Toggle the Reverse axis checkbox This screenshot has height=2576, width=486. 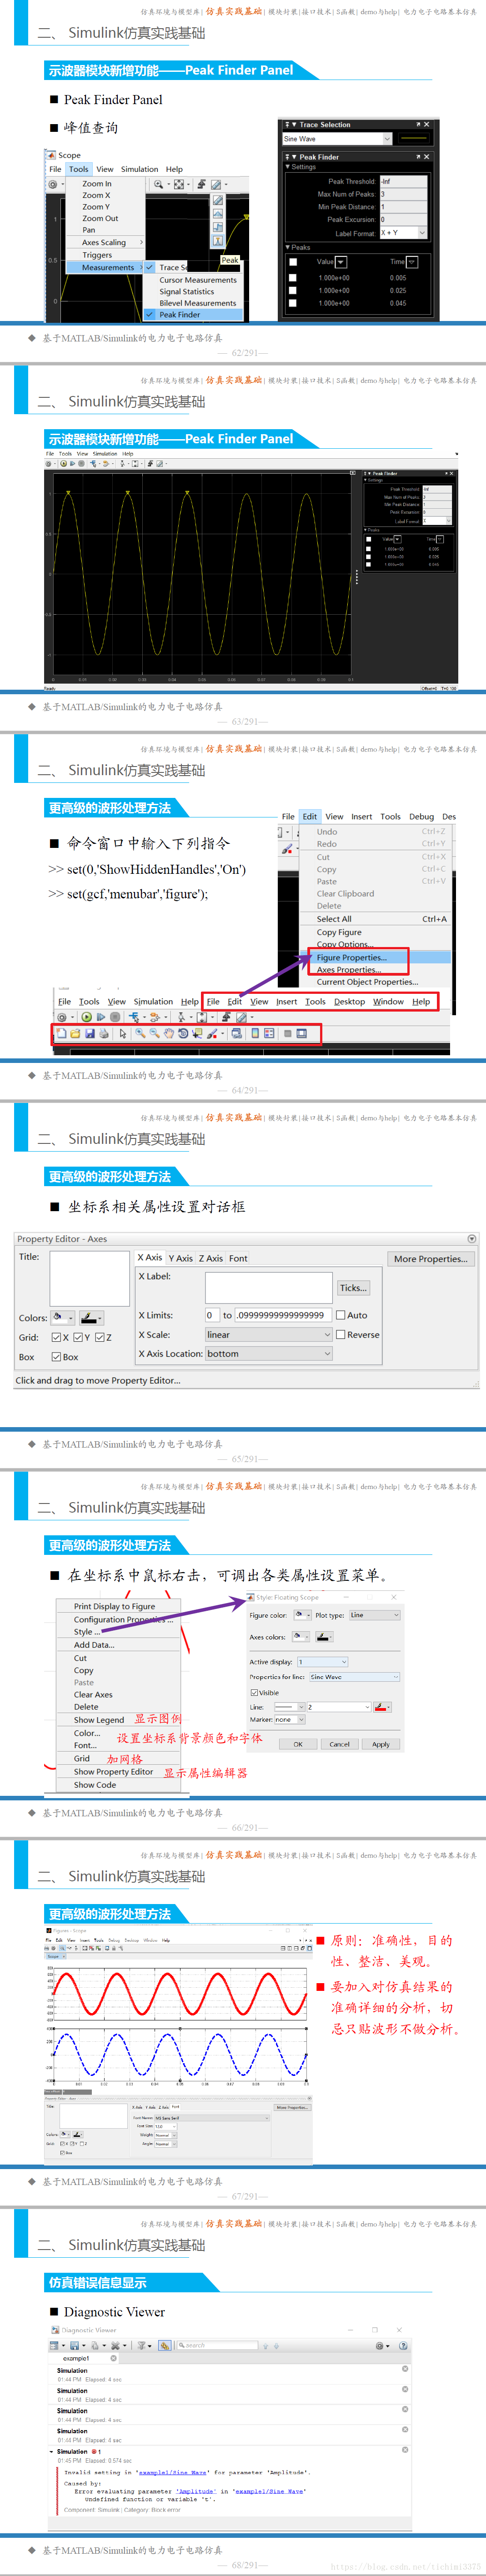coord(340,1334)
